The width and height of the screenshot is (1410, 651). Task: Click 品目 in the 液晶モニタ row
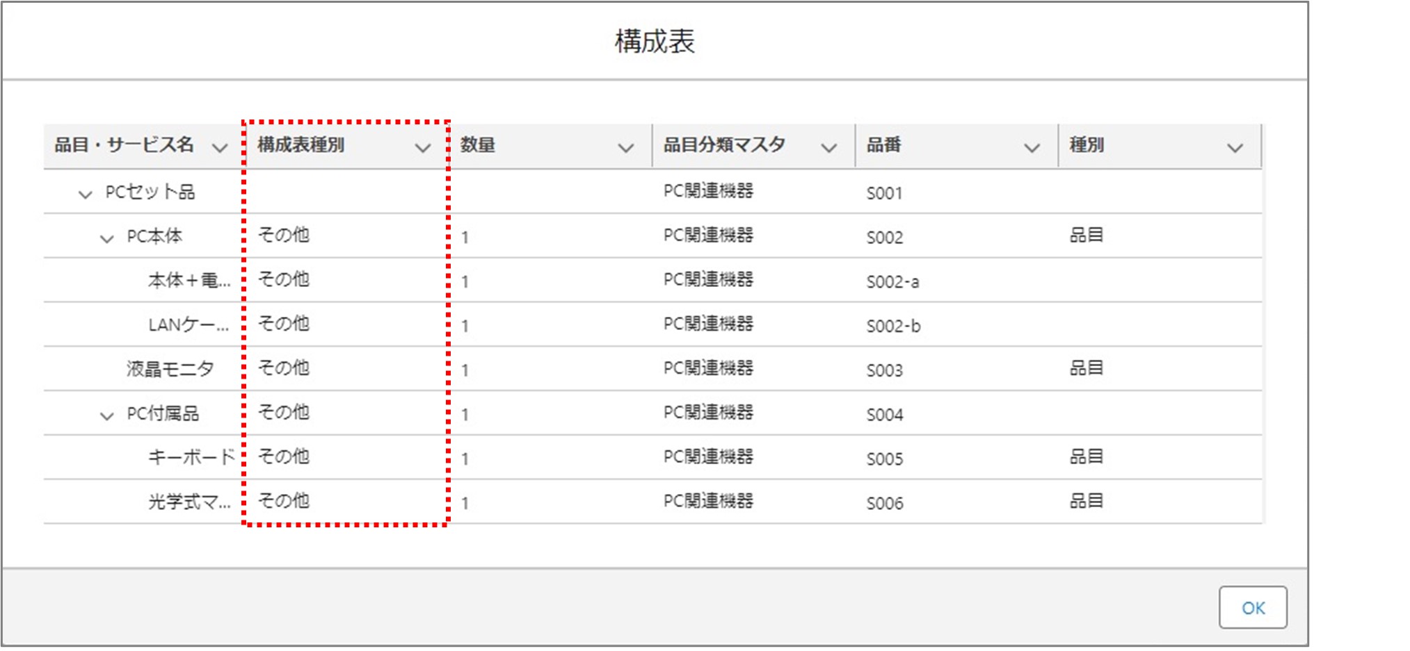coord(1087,368)
